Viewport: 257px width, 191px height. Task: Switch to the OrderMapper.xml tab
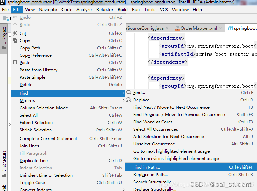pos(198,28)
